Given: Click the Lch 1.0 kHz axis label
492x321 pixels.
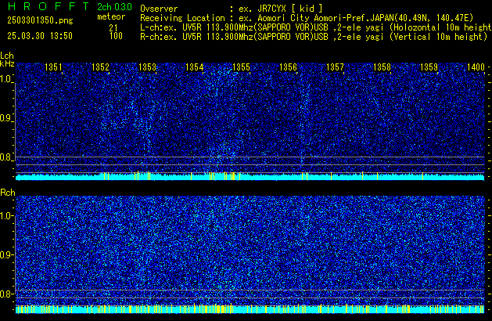Looking at the screenshot, I should pos(6,79).
